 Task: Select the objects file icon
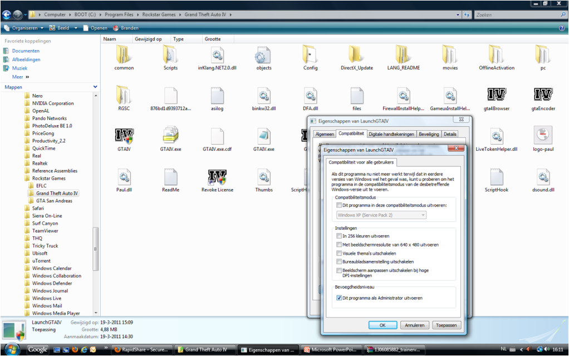coord(263,55)
